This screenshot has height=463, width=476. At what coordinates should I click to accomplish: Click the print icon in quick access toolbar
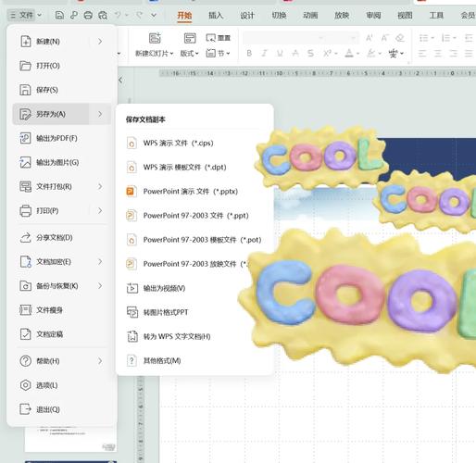coord(88,15)
